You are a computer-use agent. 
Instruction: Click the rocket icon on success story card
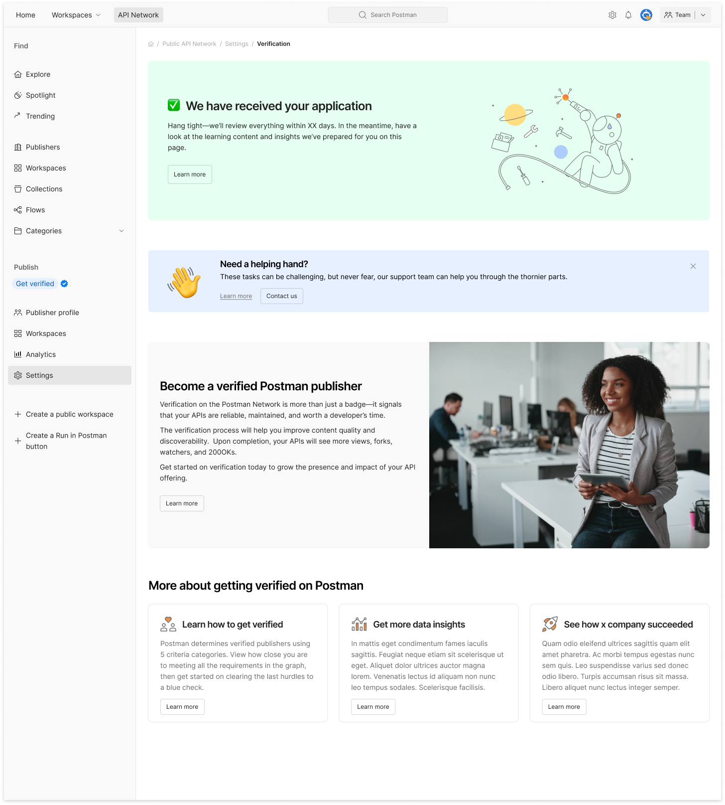click(550, 624)
